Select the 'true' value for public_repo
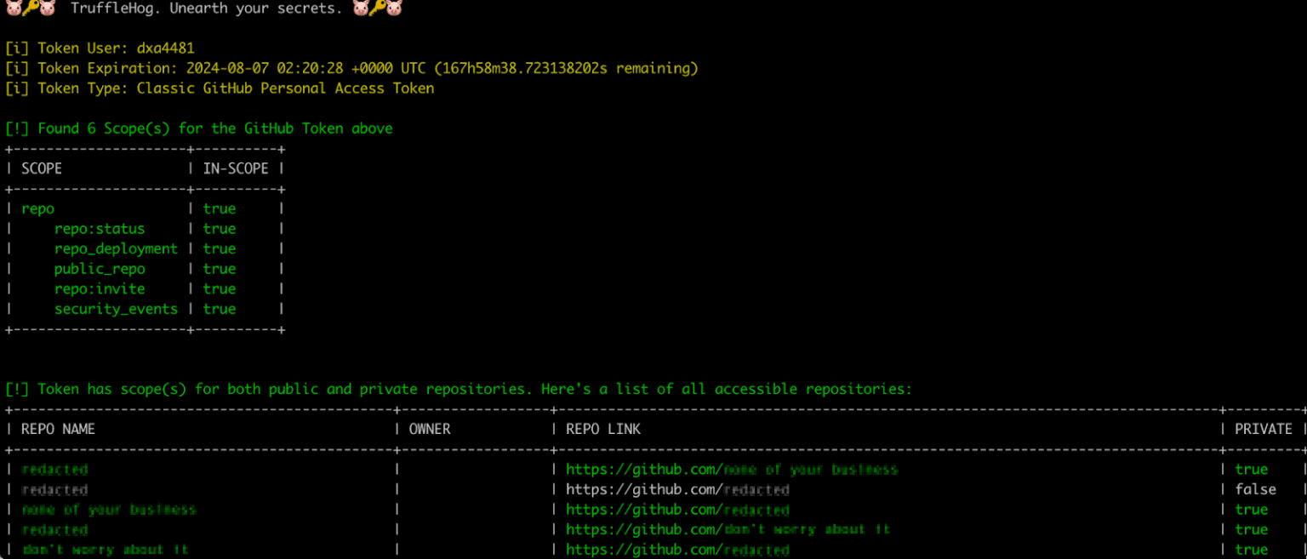The height and width of the screenshot is (559, 1307). (220, 269)
